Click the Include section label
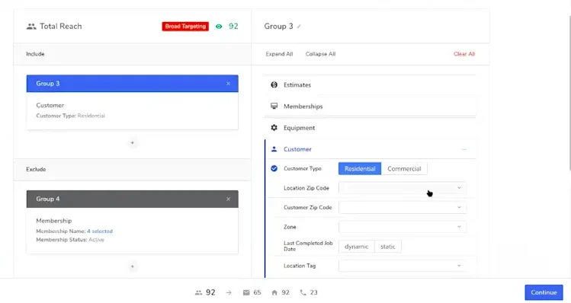Image resolution: width=571 pixels, height=303 pixels. pyautogui.click(x=35, y=54)
